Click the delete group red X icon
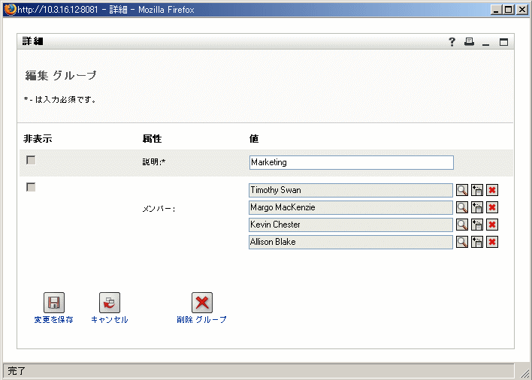The width and height of the screenshot is (532, 380). point(202,303)
